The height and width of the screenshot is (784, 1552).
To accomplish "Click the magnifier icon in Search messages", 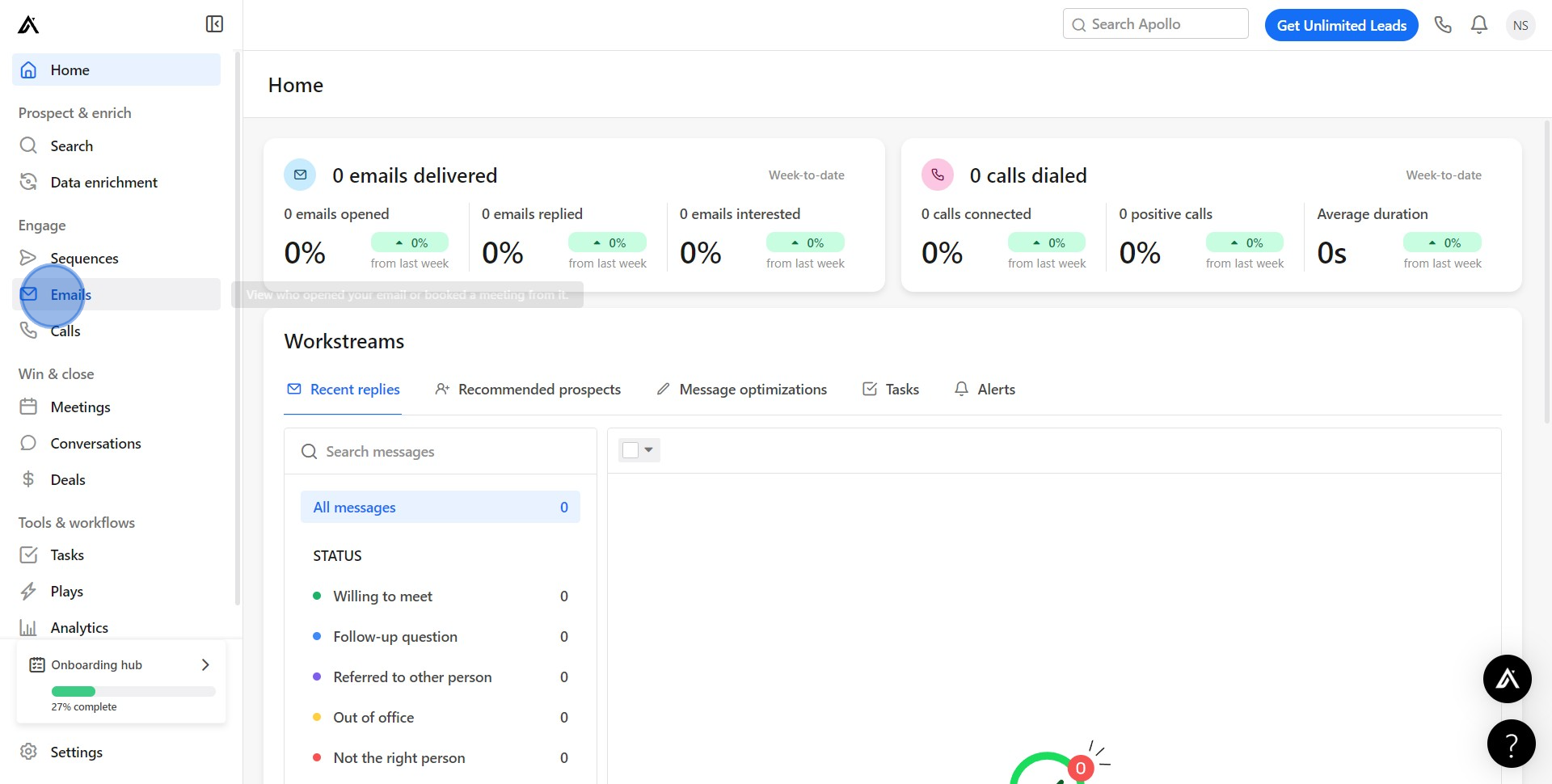I will (x=309, y=451).
